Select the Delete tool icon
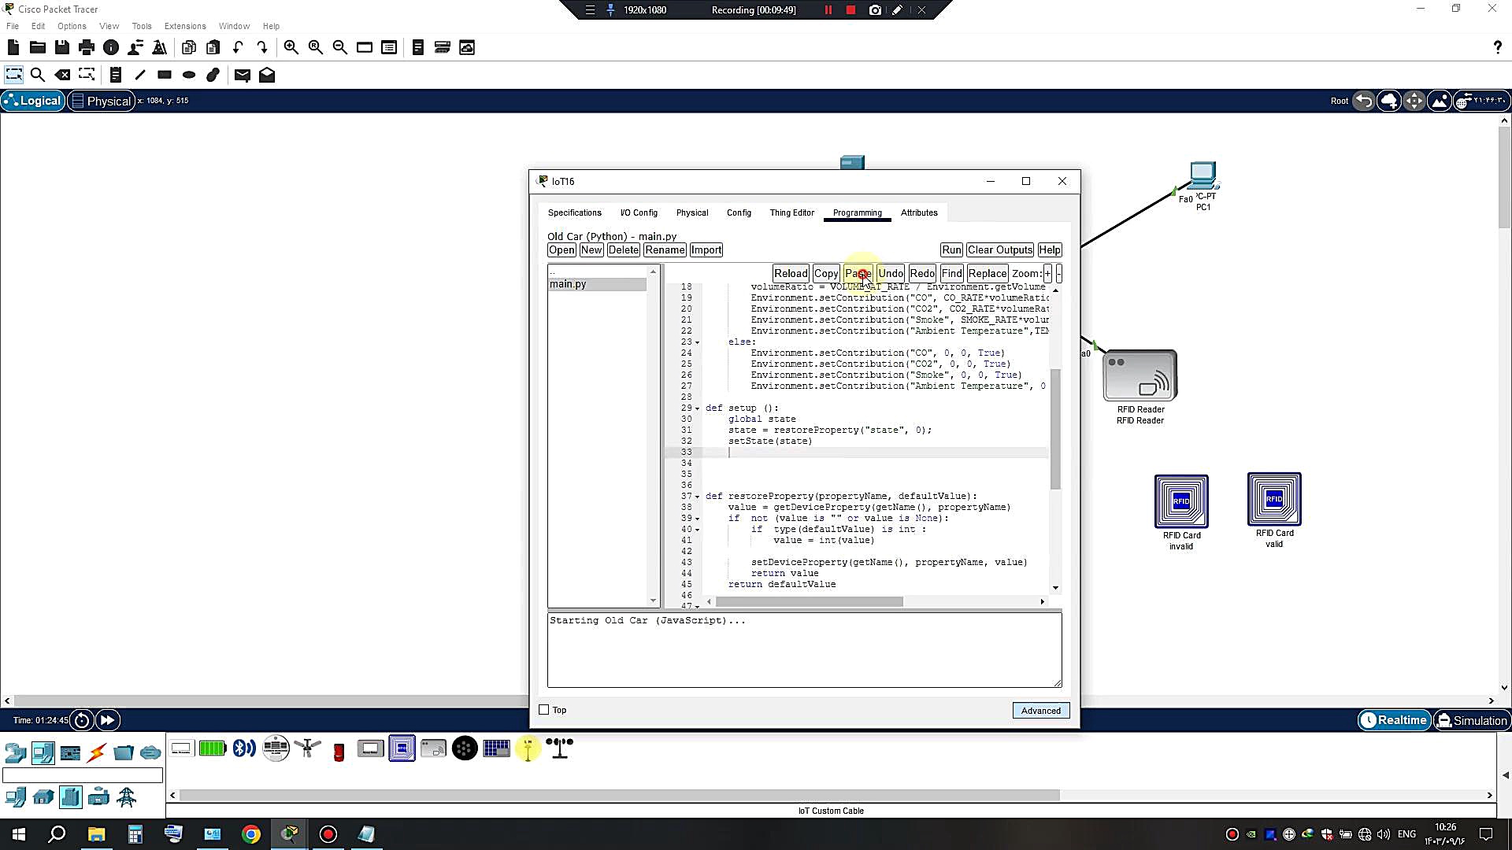Screen dimensions: 1512x850 click(x=62, y=75)
